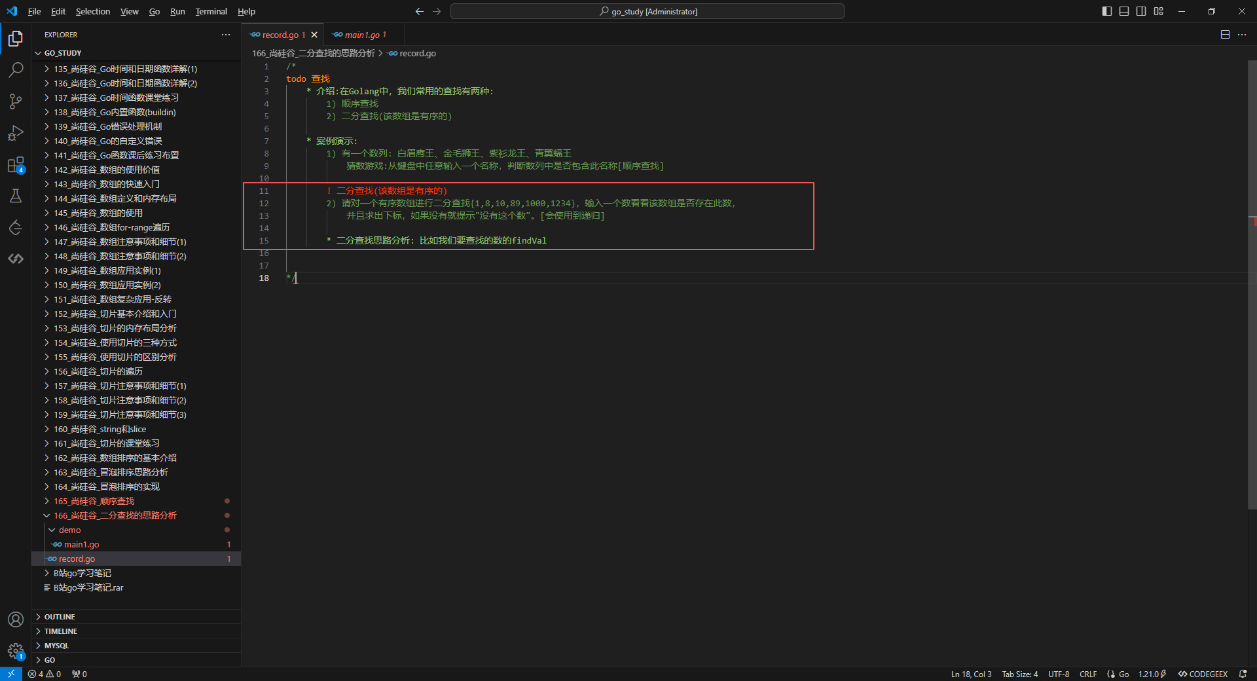Close the record.go editor tab

click(314, 35)
